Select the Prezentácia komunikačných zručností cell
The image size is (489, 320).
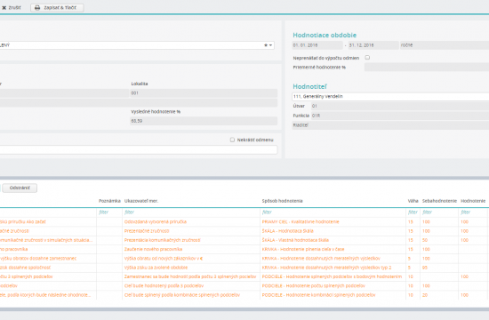click(191, 240)
